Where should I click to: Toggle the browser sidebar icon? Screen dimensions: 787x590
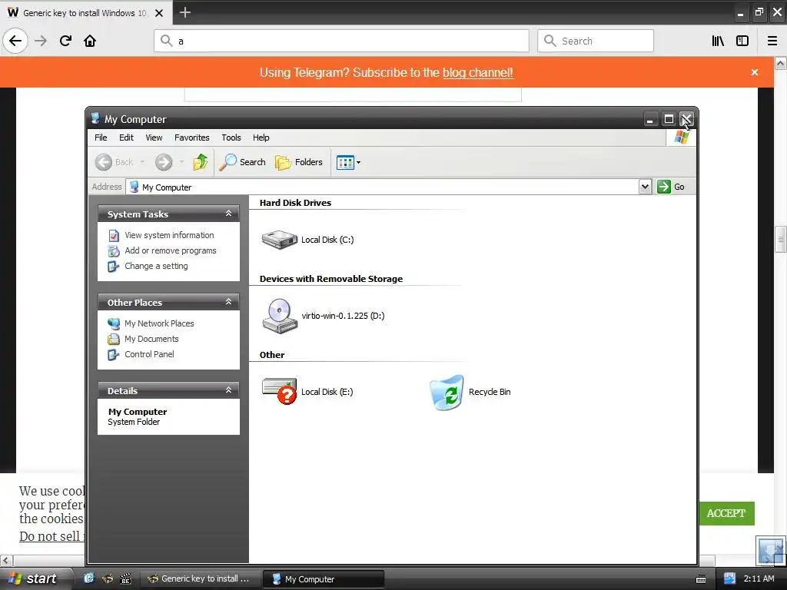tap(742, 41)
